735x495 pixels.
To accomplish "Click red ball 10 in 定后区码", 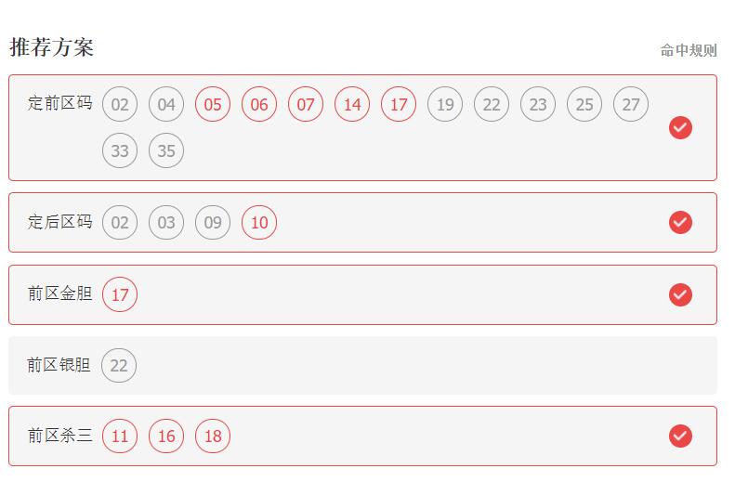I will tap(258, 222).
